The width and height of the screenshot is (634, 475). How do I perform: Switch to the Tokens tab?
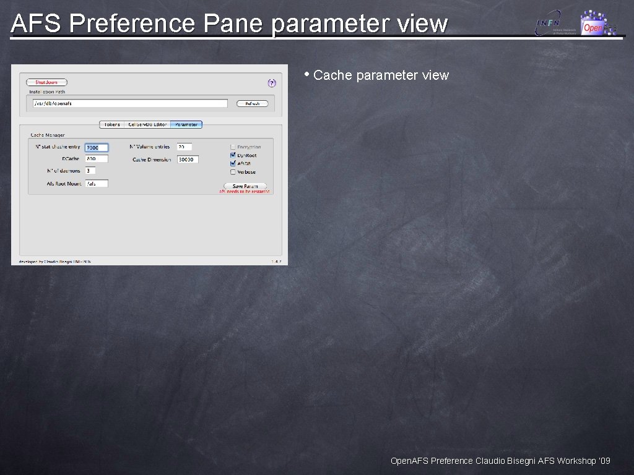pos(111,125)
